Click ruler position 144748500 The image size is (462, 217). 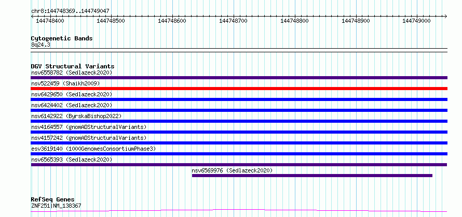click(111, 21)
